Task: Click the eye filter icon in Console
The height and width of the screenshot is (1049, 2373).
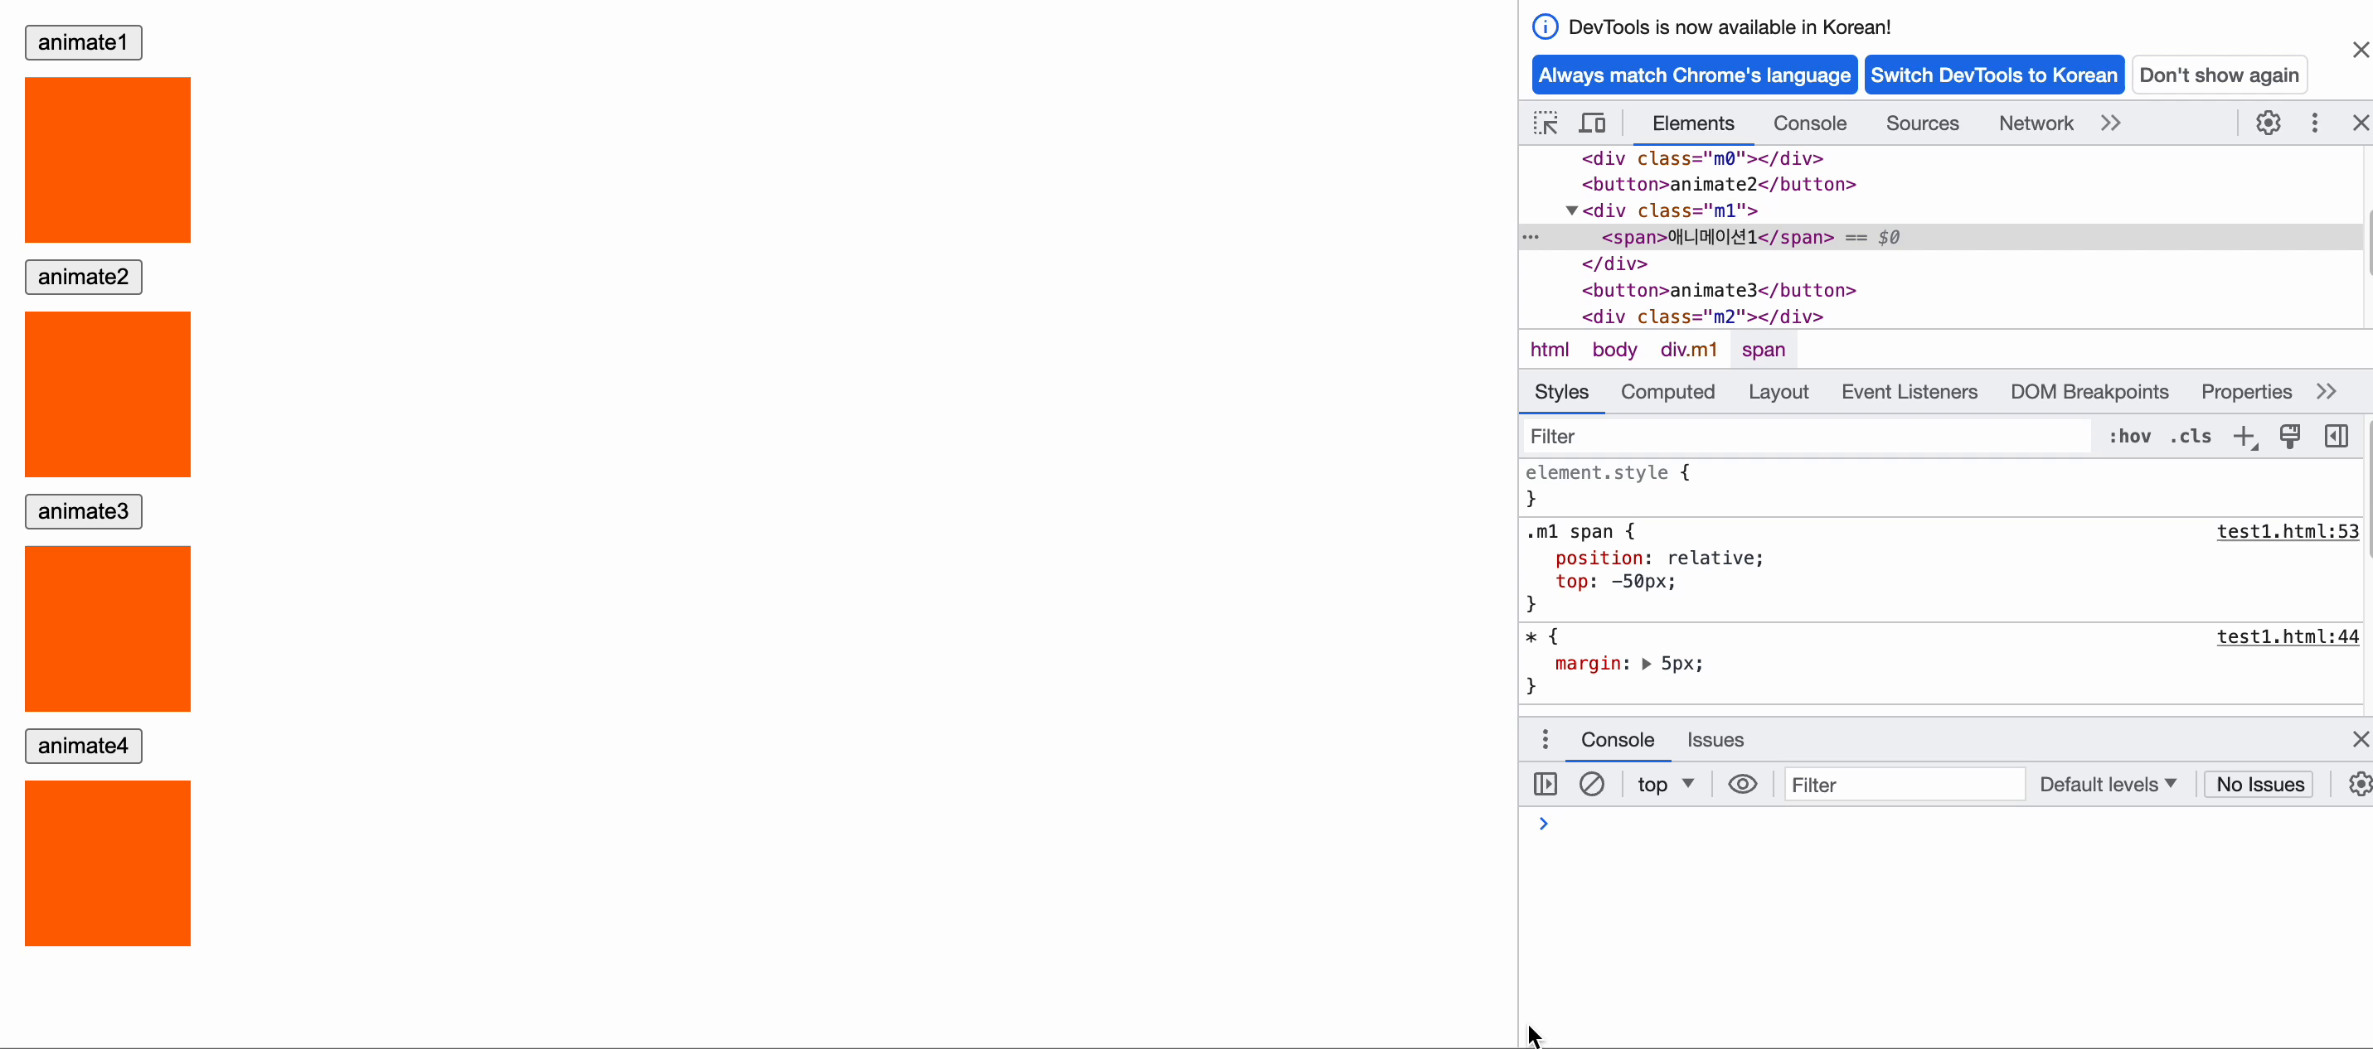Action: (x=1742, y=783)
